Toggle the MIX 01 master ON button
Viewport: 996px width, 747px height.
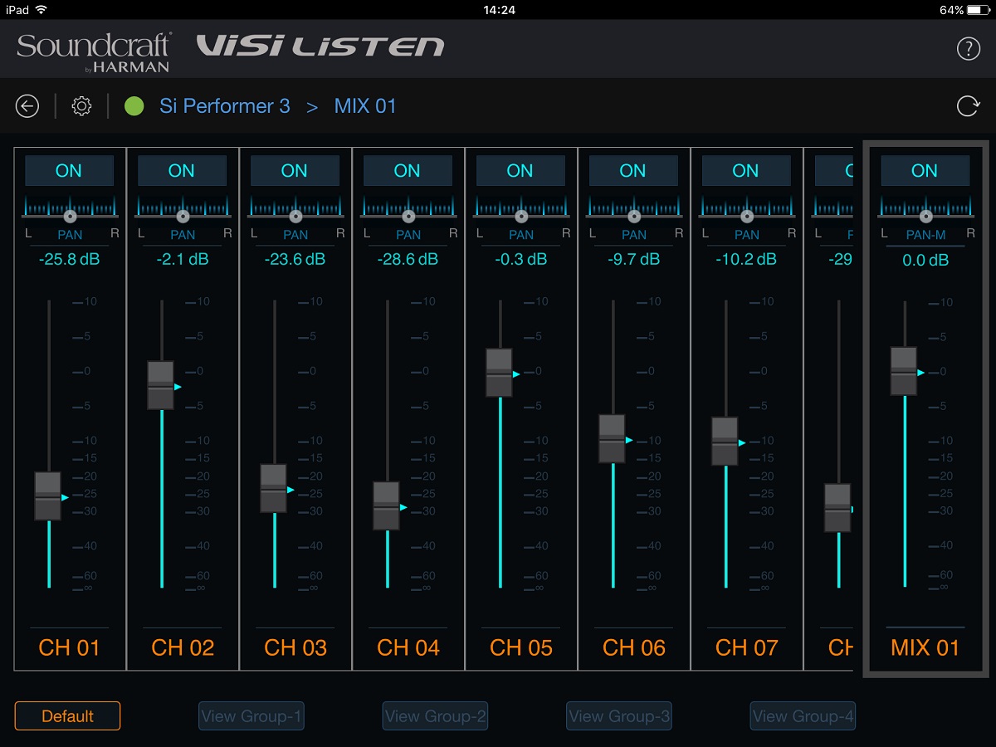click(925, 171)
